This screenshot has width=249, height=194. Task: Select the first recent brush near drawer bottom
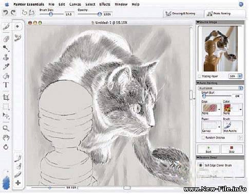(x=18, y=158)
